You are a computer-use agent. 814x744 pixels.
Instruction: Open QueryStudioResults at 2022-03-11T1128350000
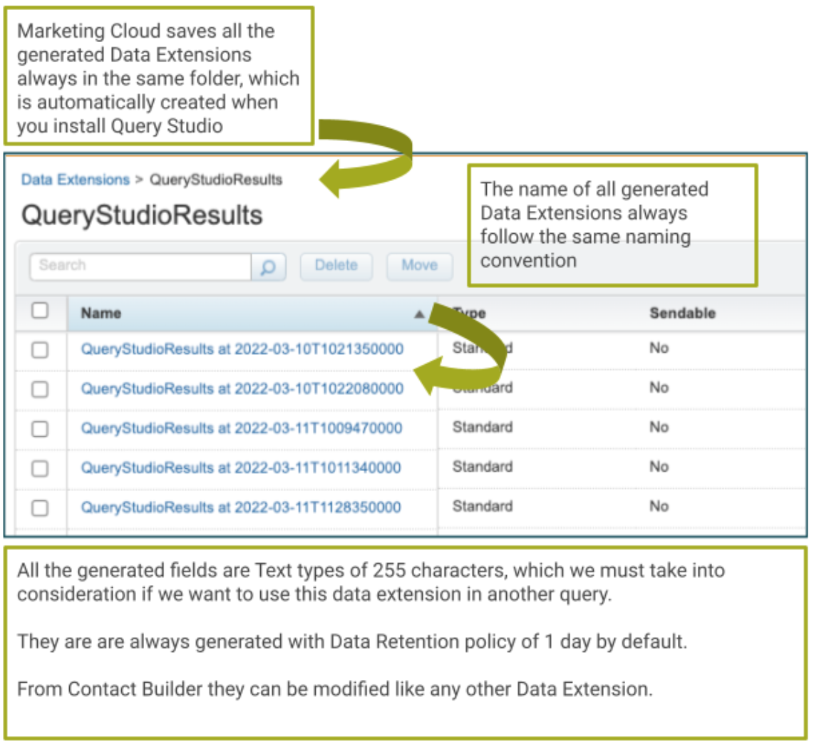241,507
